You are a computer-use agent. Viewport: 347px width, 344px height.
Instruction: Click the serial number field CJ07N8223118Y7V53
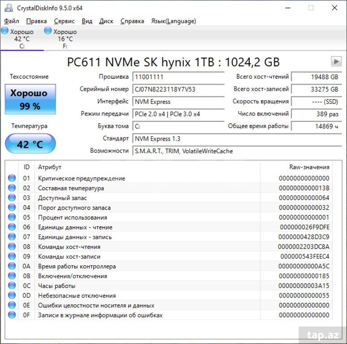(x=178, y=89)
